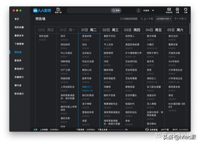Select the 30日 周一 column header
The height and width of the screenshot is (144, 200).
67,30
